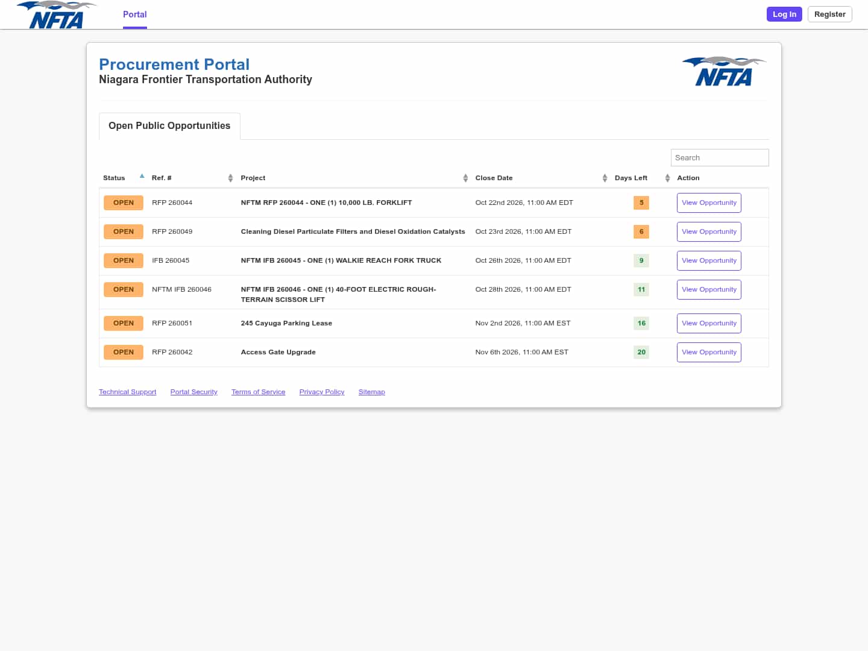Sort by Days Left using its sort arrows
Screen dimensions: 868x651
pos(667,178)
